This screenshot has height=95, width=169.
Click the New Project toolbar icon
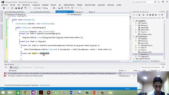tap(12, 8)
